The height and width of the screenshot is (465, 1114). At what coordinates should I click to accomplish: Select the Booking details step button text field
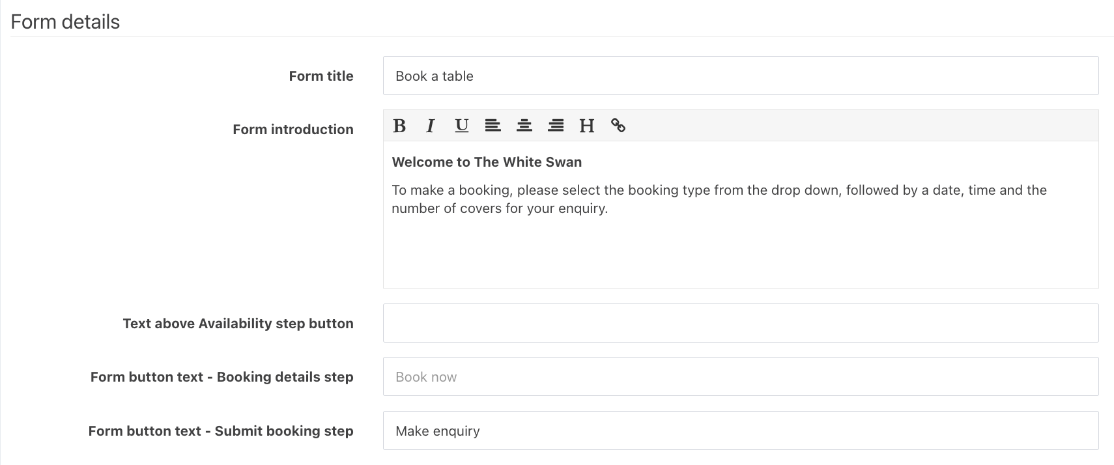(741, 376)
